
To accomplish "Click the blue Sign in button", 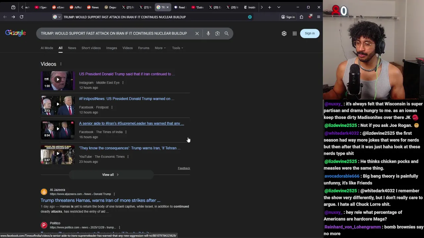I will coord(310,33).
